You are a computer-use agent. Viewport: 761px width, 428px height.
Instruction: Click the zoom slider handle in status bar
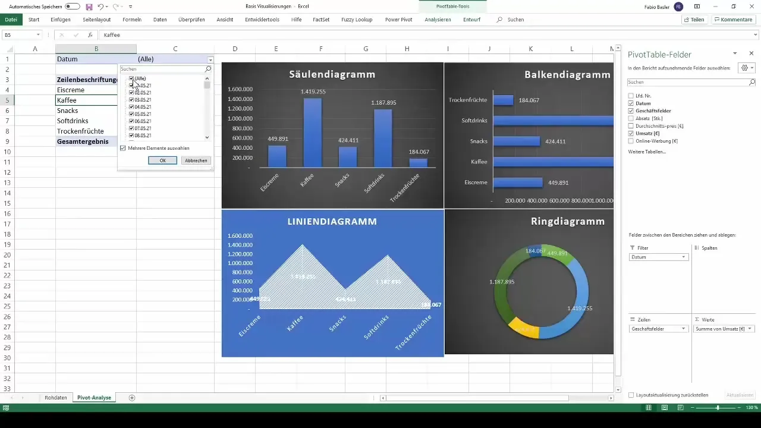click(x=718, y=408)
